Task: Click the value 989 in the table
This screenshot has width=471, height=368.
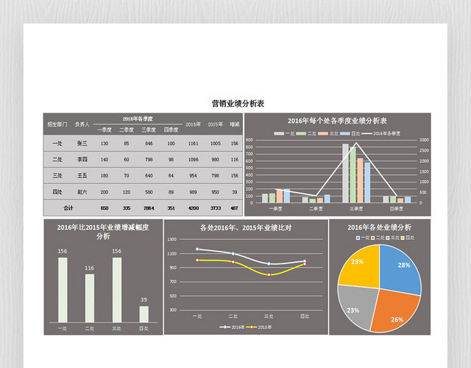Action: coord(193,192)
